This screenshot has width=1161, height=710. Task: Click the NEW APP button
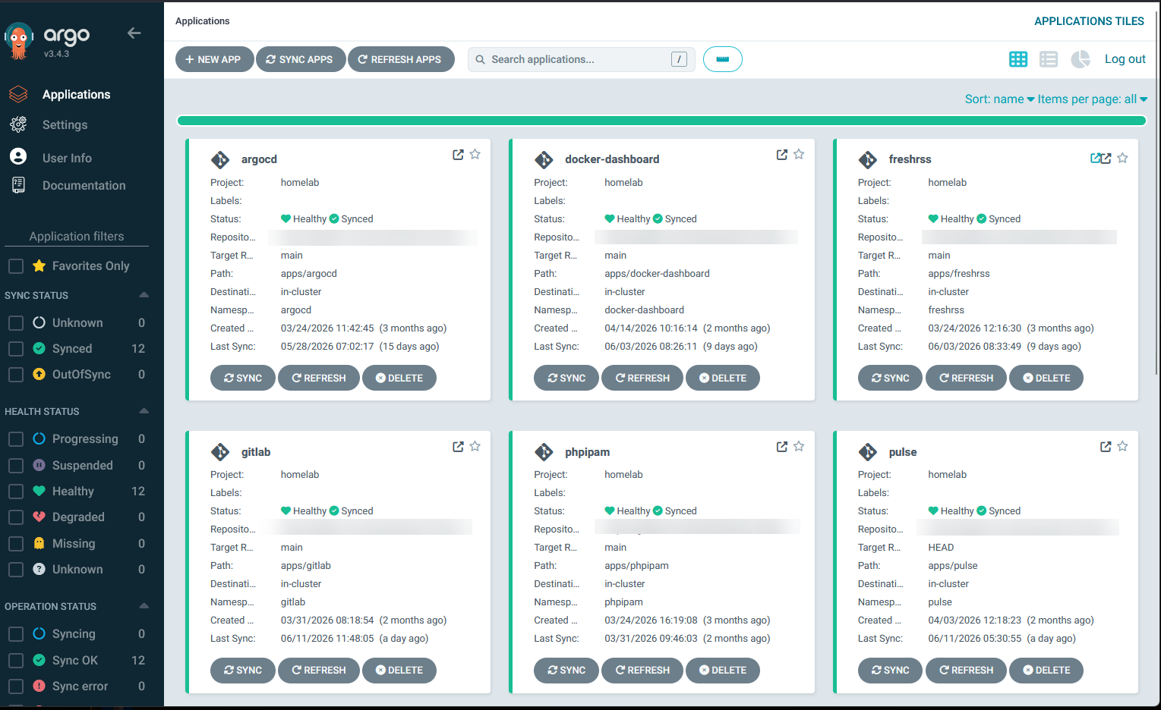tap(214, 59)
